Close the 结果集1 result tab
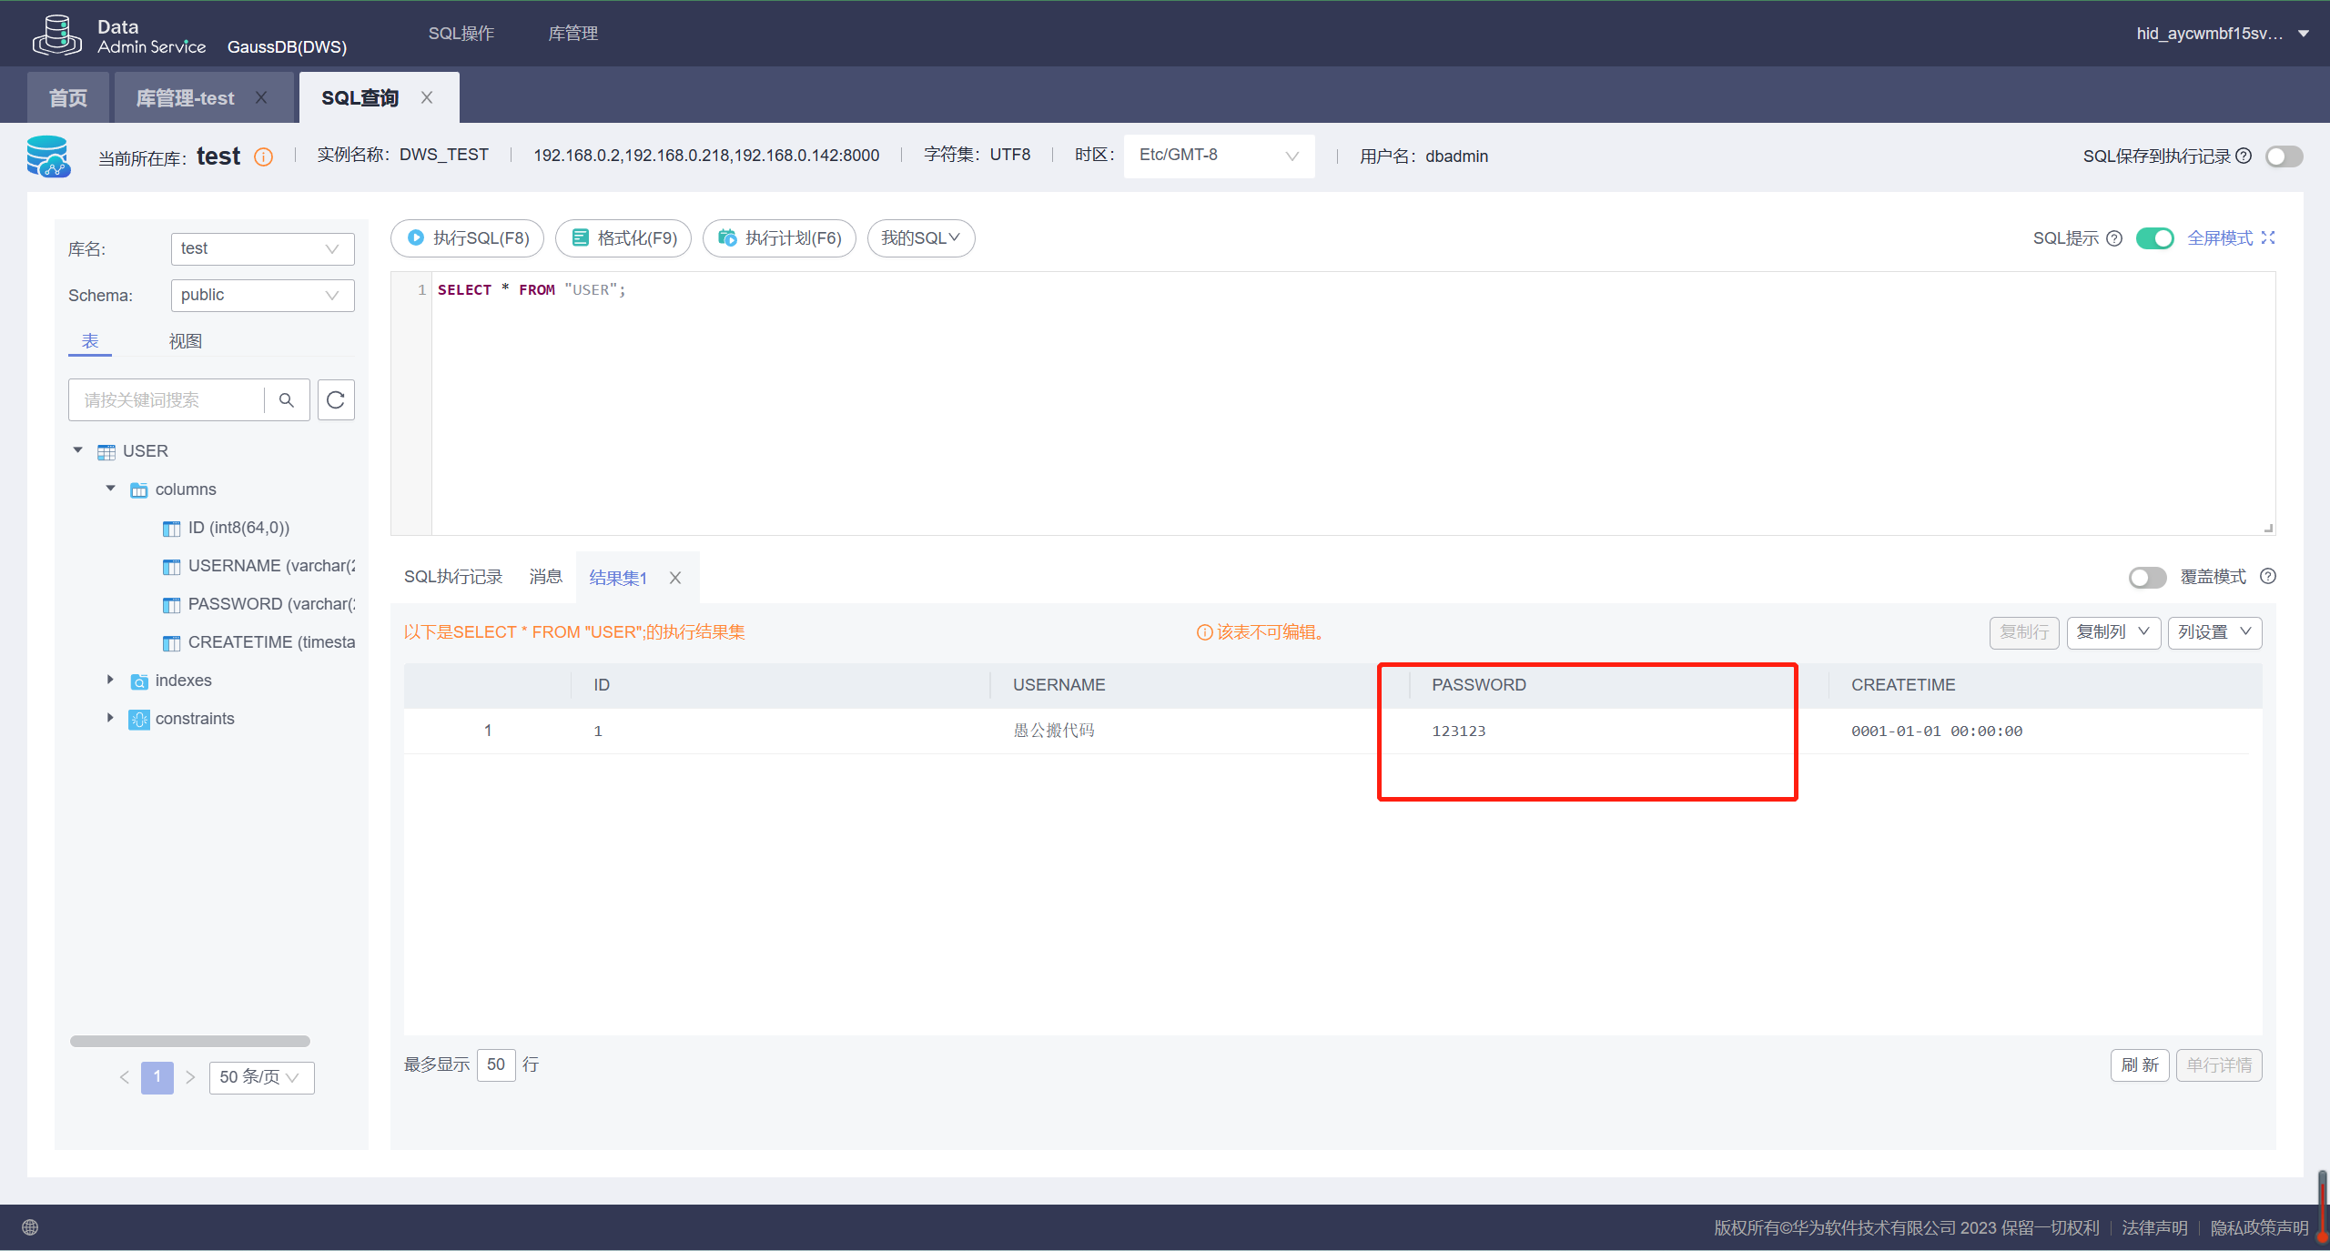Viewport: 2330px width, 1251px height. tap(675, 578)
